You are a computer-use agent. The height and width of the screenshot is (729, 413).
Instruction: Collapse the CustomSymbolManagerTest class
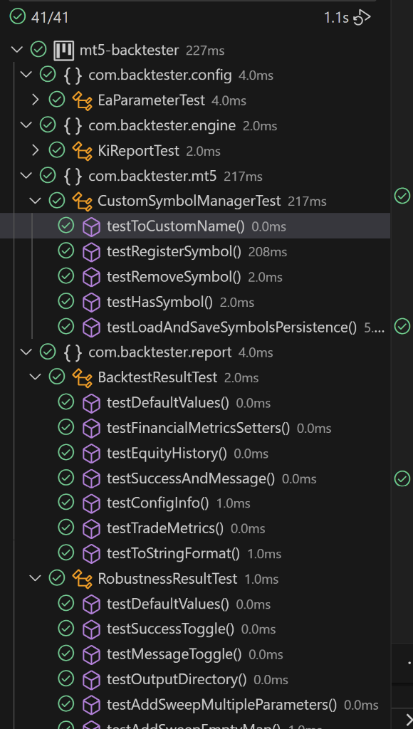coord(36,200)
